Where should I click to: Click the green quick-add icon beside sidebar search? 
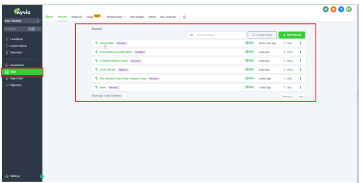38,29
